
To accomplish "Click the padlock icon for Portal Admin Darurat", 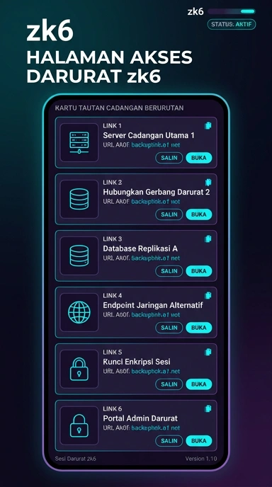I will [x=79, y=425].
